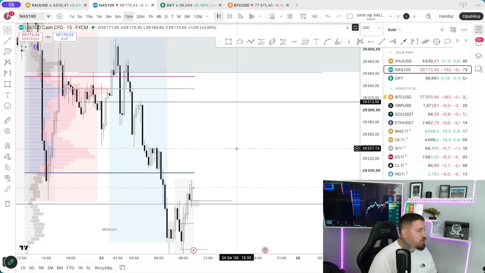Add a symbol to the kuki watchlist

(x=442, y=30)
